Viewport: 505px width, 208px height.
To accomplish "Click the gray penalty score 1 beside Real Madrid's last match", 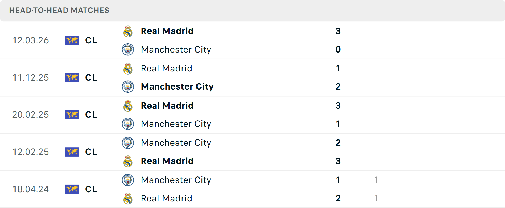I will (377, 198).
